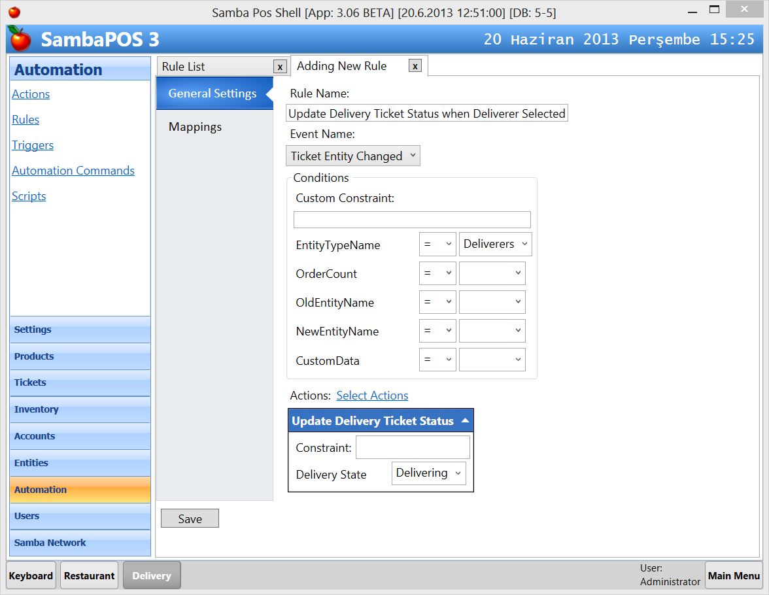The width and height of the screenshot is (769, 595).
Task: Open Triggers in the Automation sidebar
Action: click(x=33, y=145)
